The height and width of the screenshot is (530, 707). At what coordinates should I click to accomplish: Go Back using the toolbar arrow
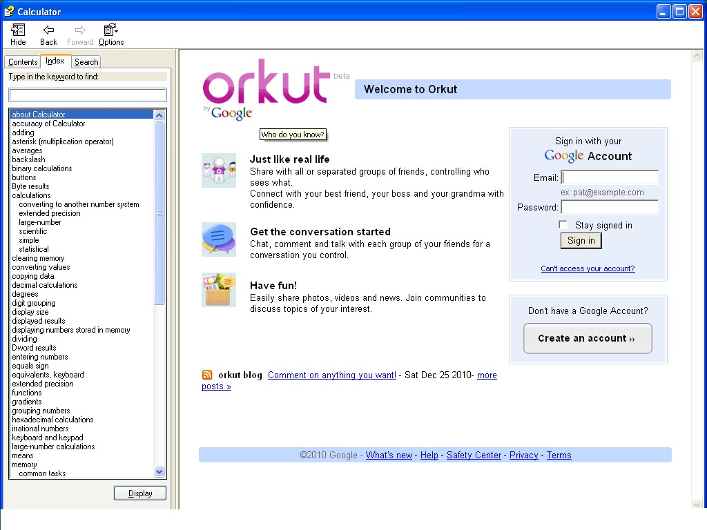coord(48,35)
